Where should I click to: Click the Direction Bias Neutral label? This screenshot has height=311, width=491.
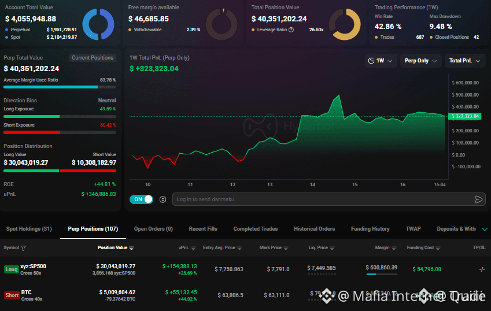pyautogui.click(x=107, y=101)
